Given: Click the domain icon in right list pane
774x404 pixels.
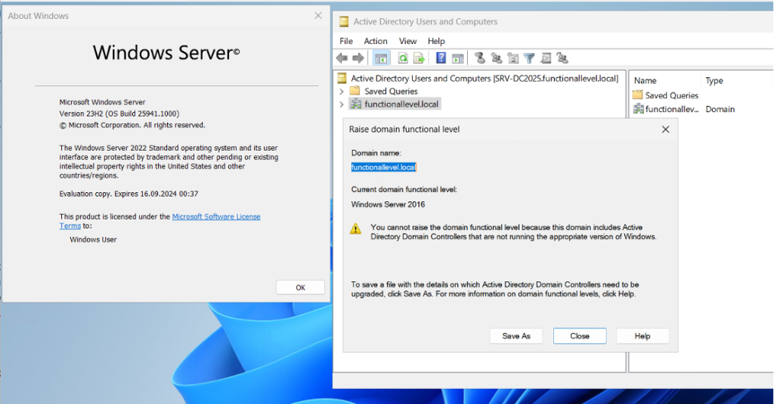Looking at the screenshot, I should (638, 109).
